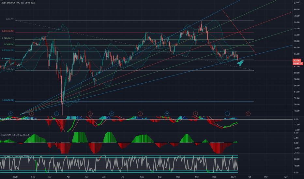Click the -2.00 value on the MACD scale
Image resolution: width=304 pixels, height=179 pixels.
click(296, 130)
